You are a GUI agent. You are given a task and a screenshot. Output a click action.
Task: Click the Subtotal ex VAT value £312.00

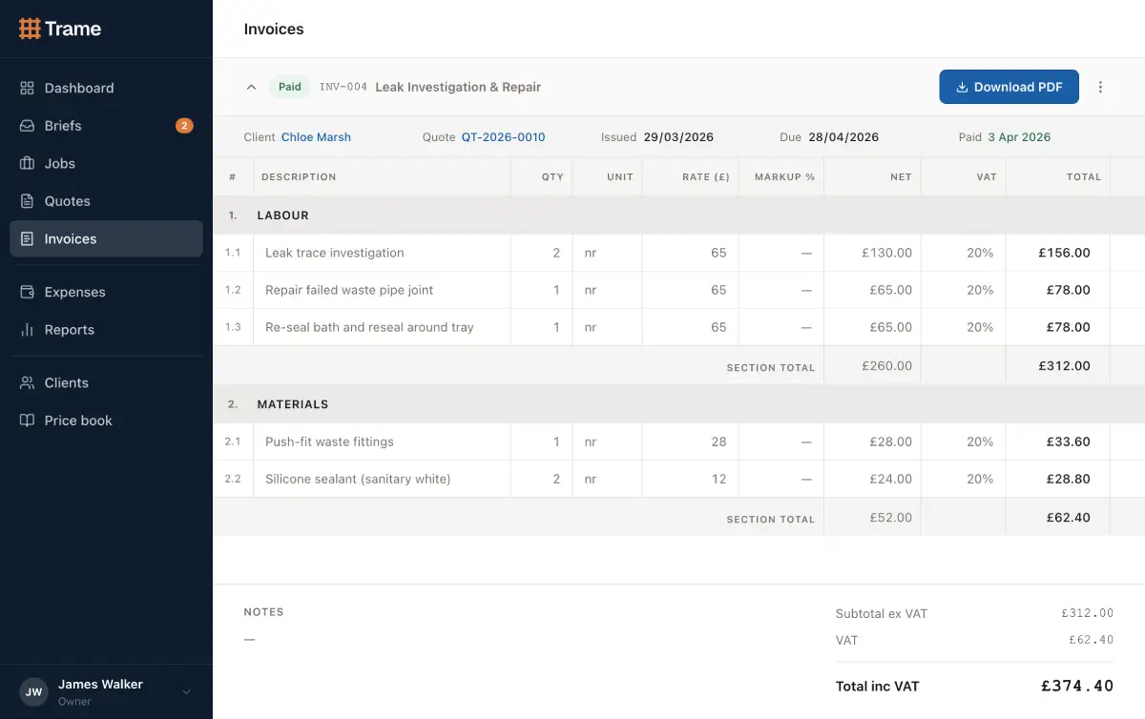[1088, 613]
